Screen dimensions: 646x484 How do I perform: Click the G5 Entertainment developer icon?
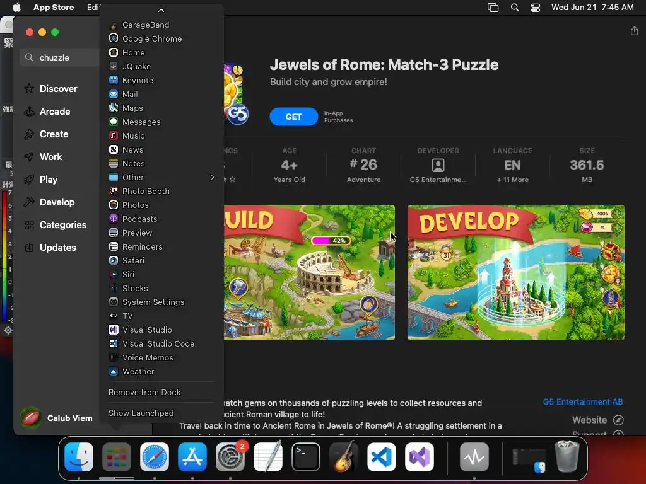(438, 165)
